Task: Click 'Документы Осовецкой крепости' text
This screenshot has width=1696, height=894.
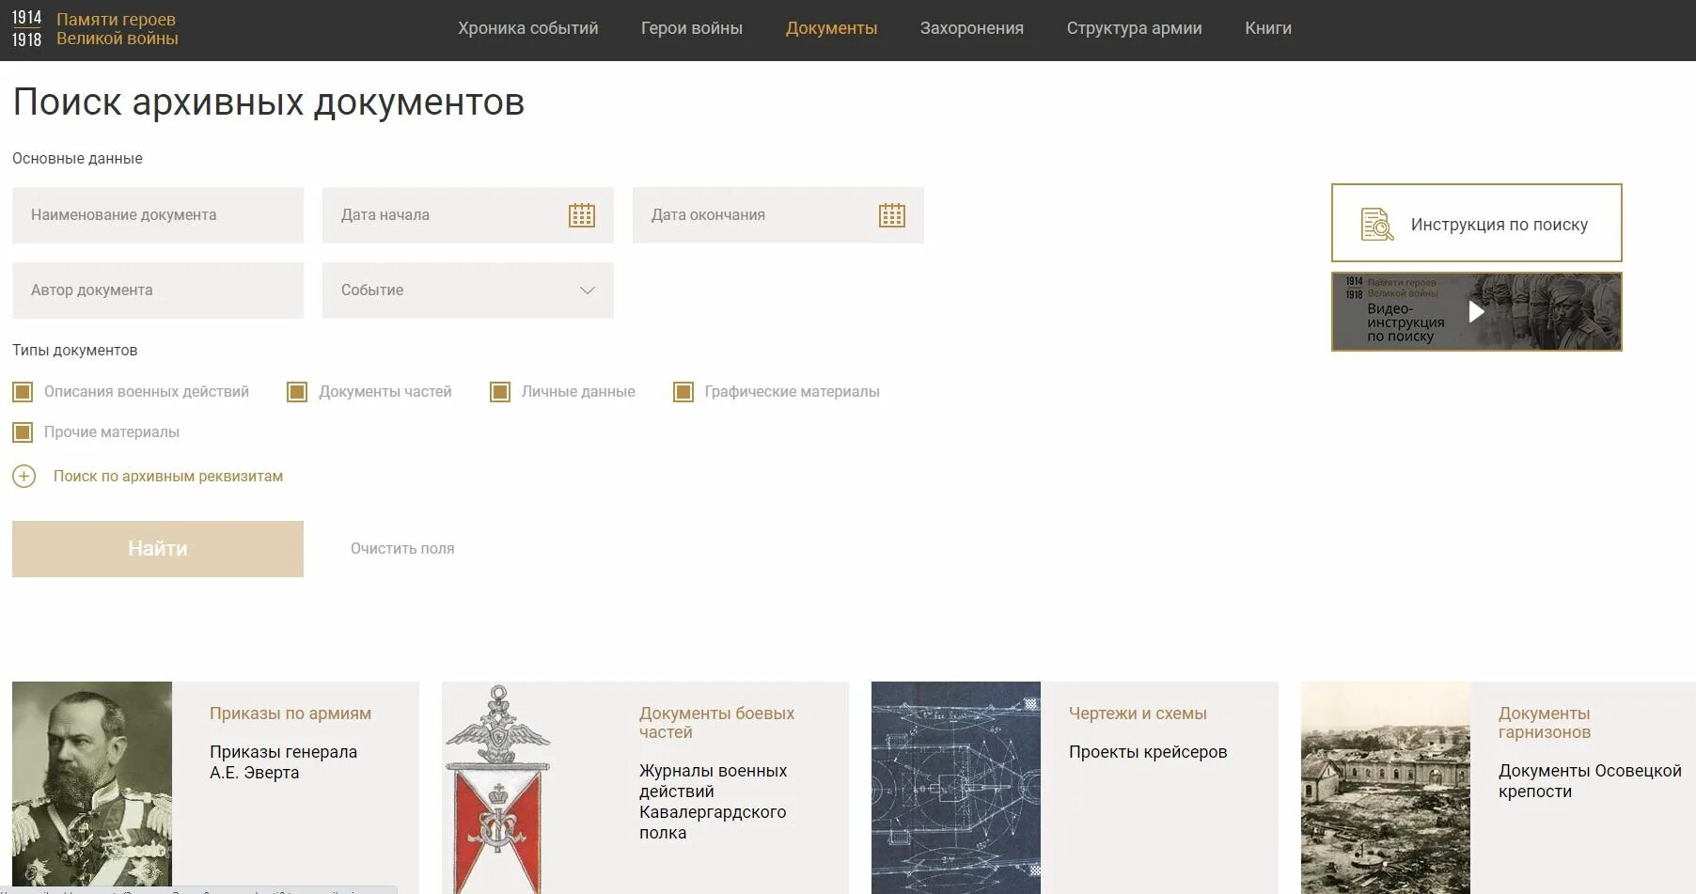Action: [1590, 781]
